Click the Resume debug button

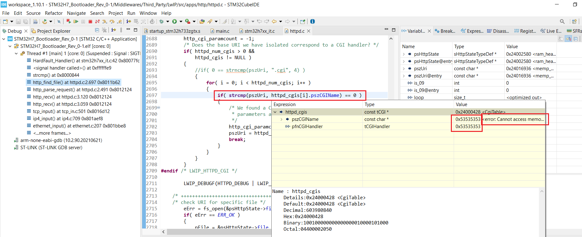click(76, 21)
